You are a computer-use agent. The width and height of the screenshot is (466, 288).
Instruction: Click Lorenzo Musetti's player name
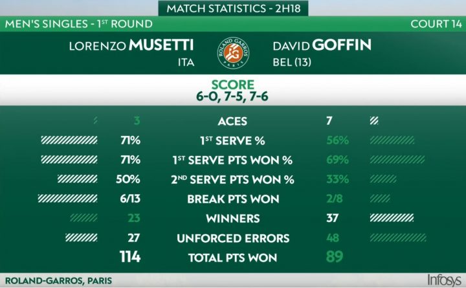pos(131,45)
